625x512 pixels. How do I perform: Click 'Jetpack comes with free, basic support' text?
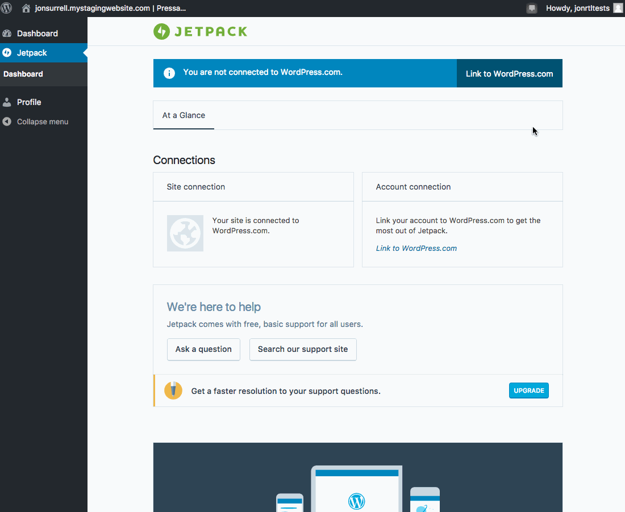point(265,324)
